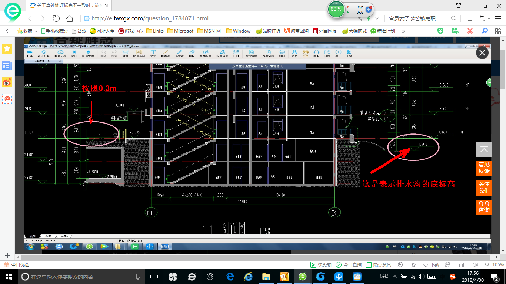Open the Window bookmark folder

[238, 31]
